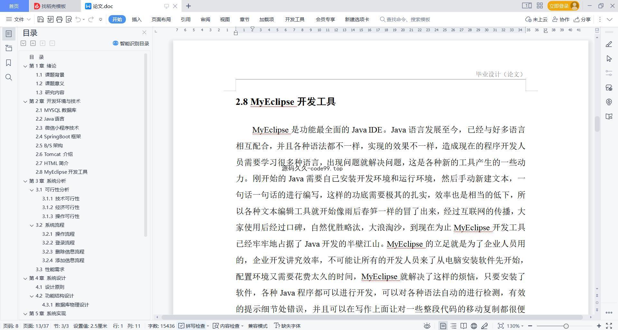618x330 pixels.
Task: Switch to page layout view icon
Action: (x=443, y=326)
